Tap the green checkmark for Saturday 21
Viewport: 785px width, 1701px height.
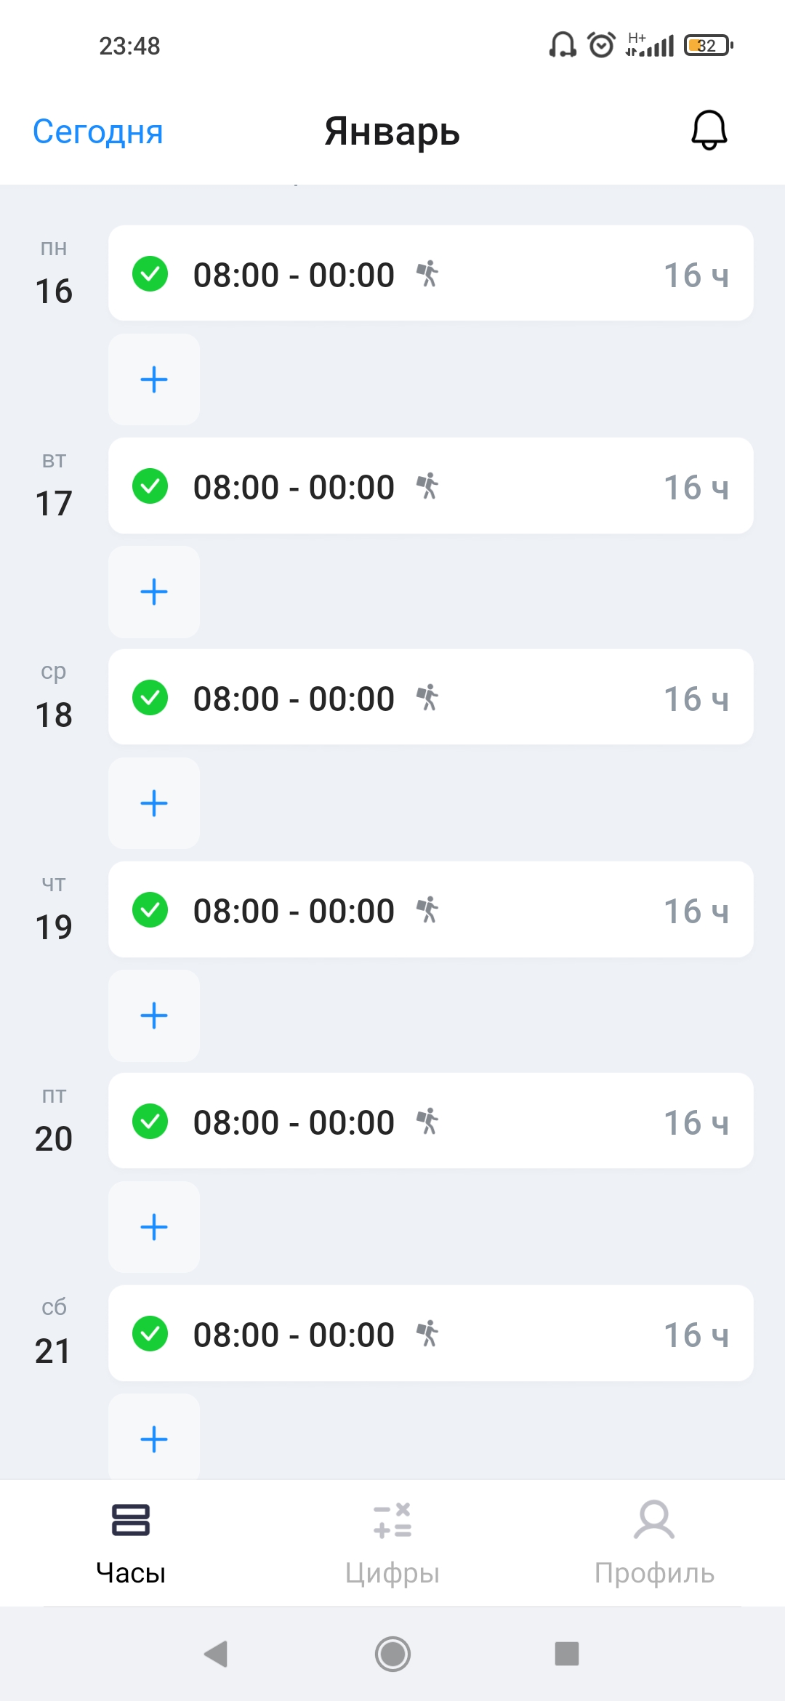(150, 1334)
